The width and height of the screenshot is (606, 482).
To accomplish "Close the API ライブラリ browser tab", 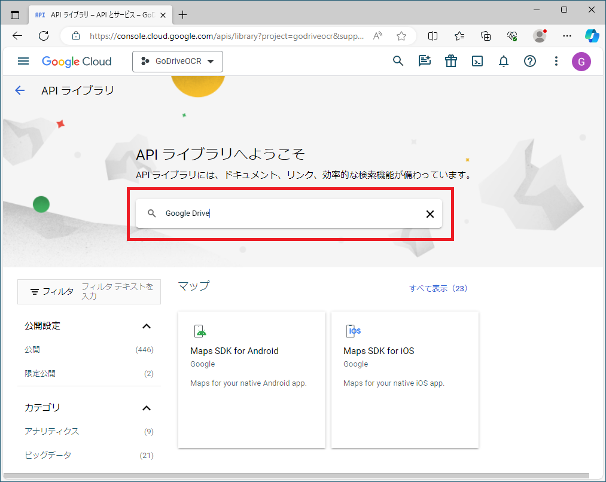I will point(163,15).
